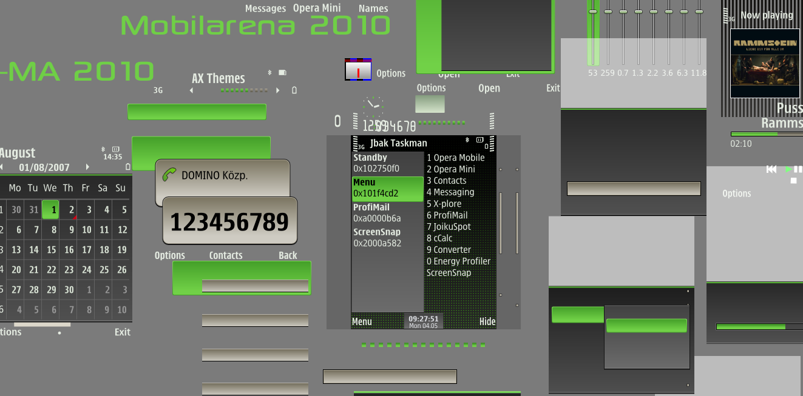Seek within the song progress bar above 02:10
The width and height of the screenshot is (803, 396).
[767, 134]
